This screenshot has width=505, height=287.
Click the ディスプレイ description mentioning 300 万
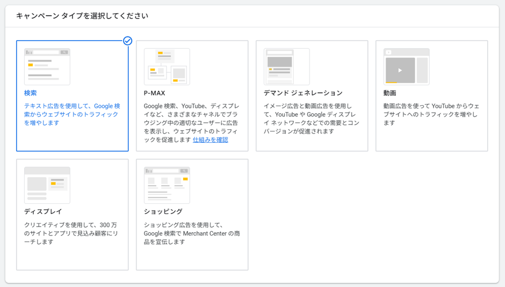point(71,233)
